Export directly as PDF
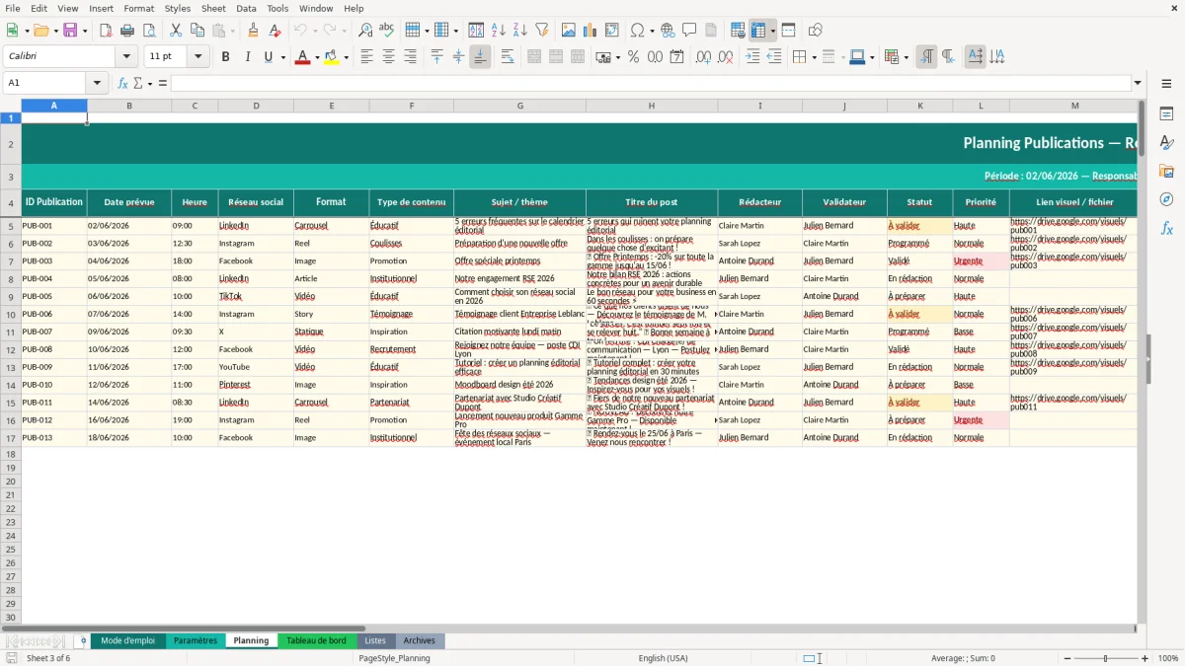Viewport: 1185px width, 666px height. [106, 31]
